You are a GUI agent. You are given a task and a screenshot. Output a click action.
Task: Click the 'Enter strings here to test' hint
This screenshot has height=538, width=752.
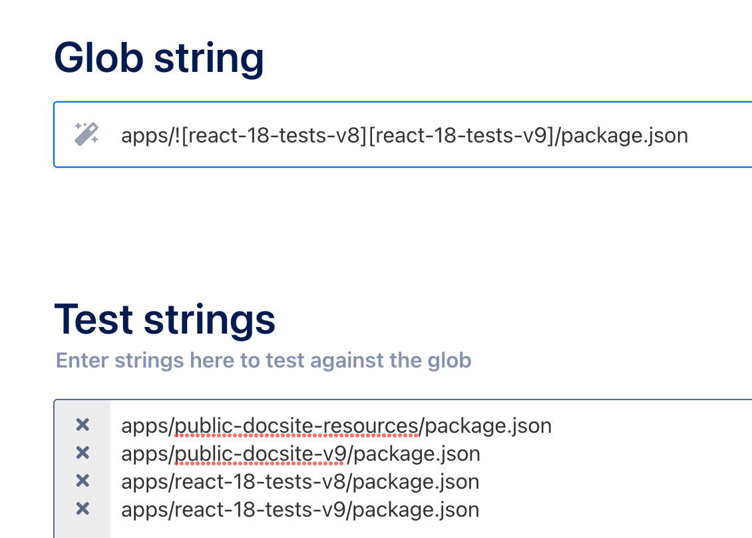tap(264, 360)
